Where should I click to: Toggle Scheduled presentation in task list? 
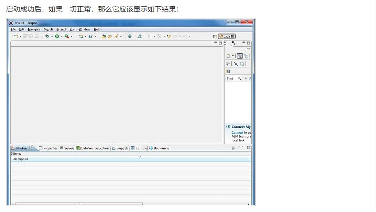(x=246, y=56)
